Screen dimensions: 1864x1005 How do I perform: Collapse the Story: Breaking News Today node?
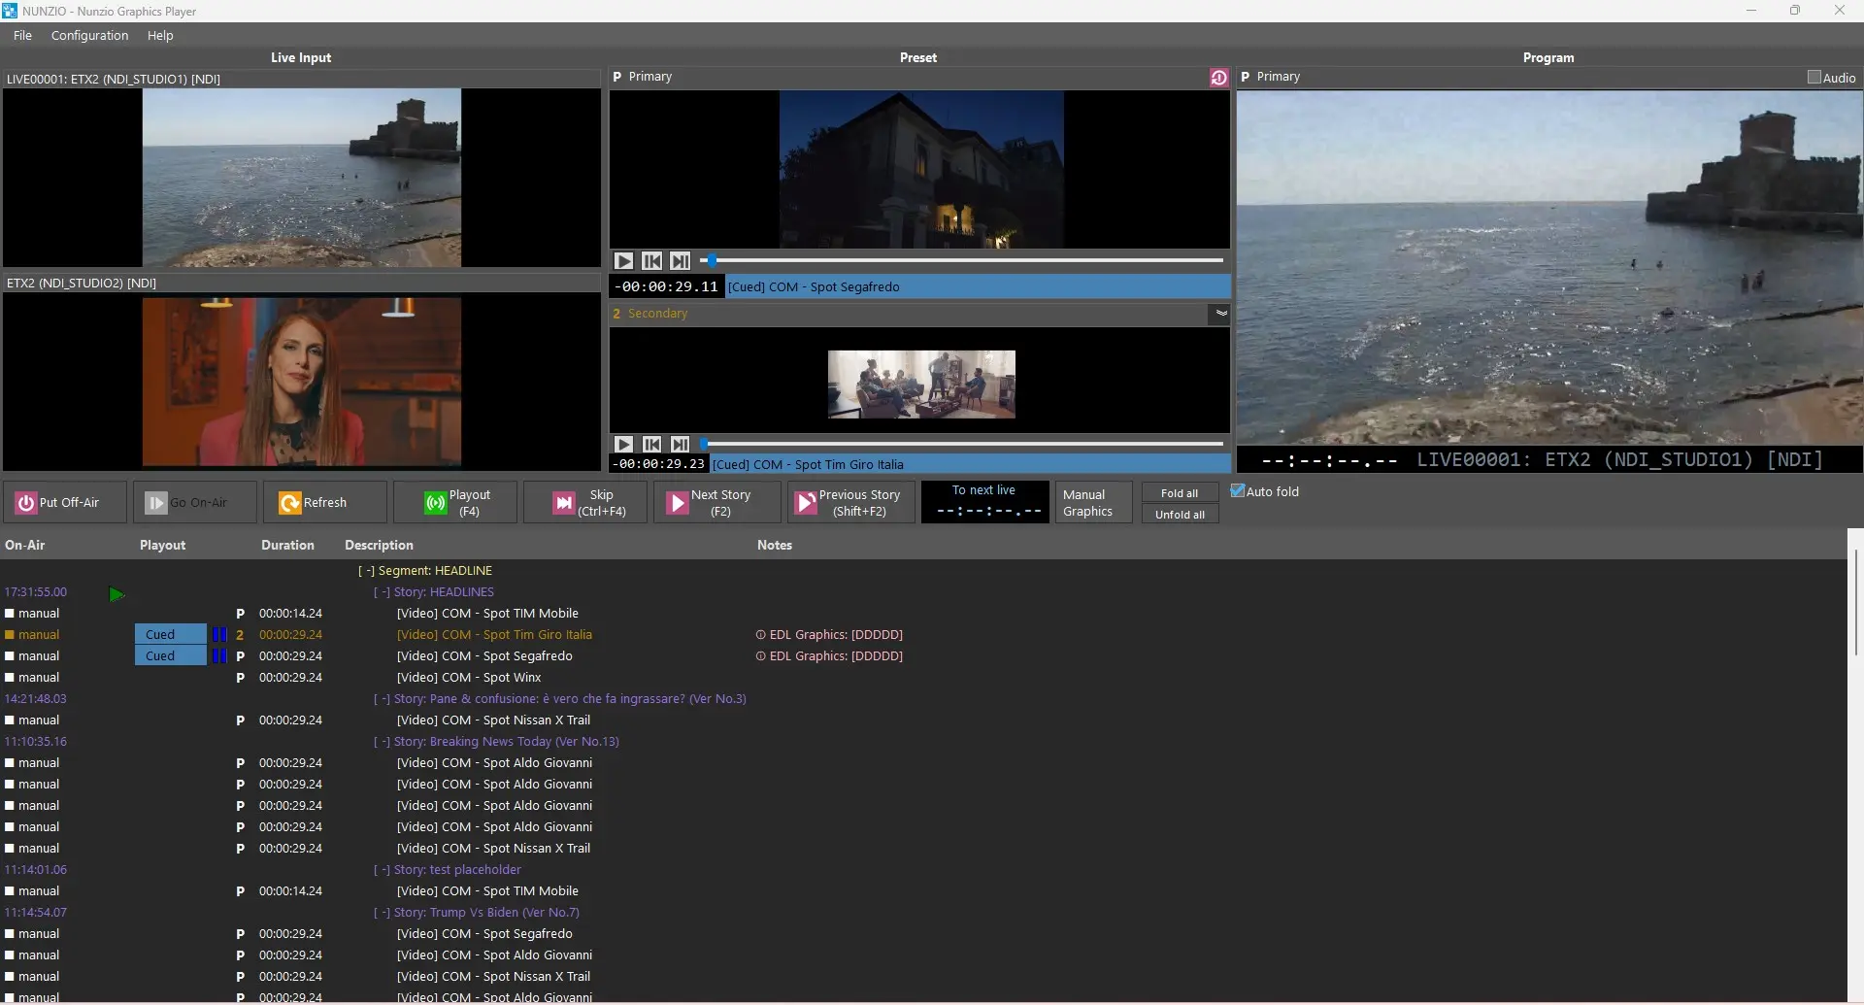[382, 742]
